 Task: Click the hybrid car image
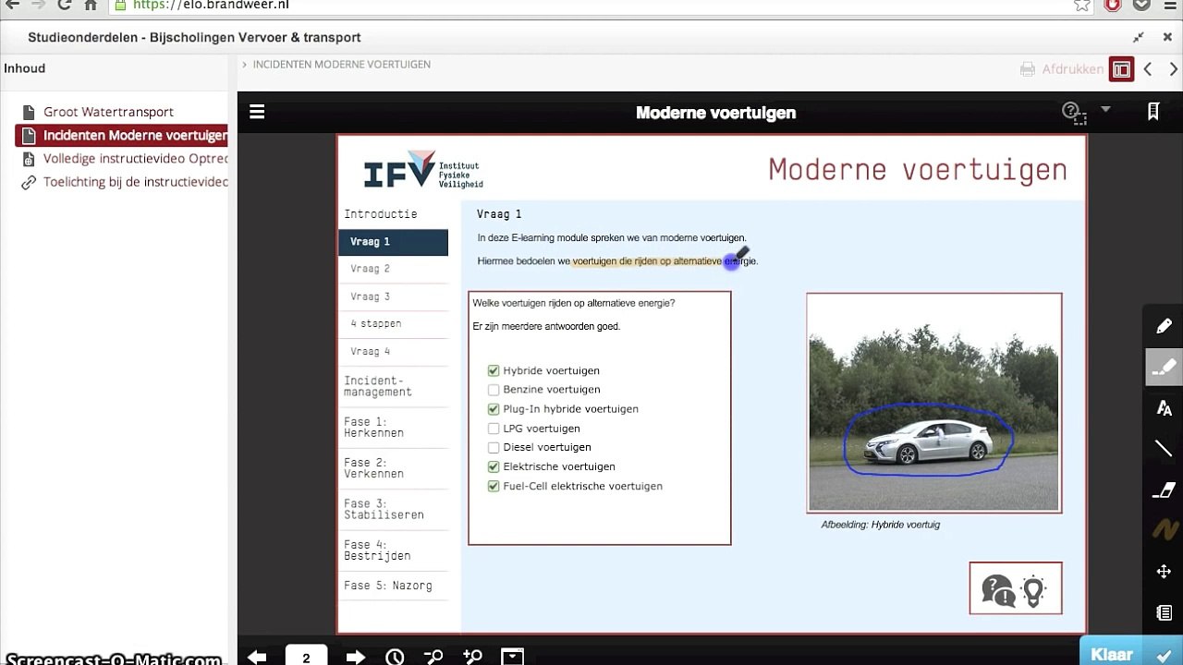coord(933,403)
